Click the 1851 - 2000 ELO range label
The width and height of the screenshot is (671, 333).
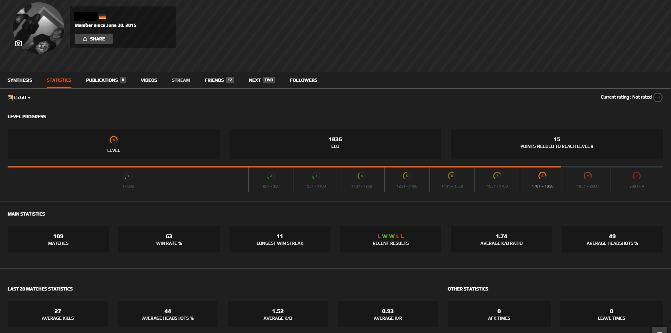[588, 186]
